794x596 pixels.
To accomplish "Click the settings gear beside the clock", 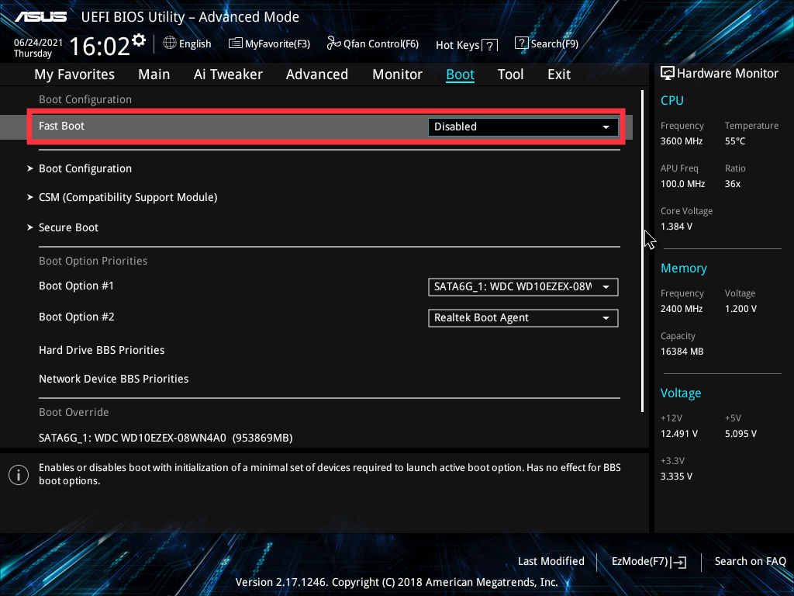I will [x=139, y=40].
